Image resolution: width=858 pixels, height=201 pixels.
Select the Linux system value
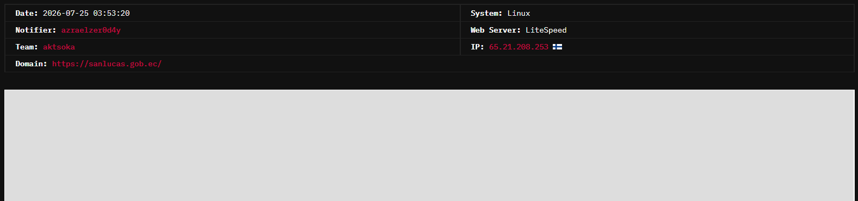[x=518, y=14]
